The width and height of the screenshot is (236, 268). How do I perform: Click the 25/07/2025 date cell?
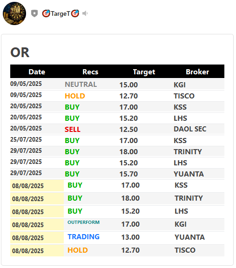[26, 139]
